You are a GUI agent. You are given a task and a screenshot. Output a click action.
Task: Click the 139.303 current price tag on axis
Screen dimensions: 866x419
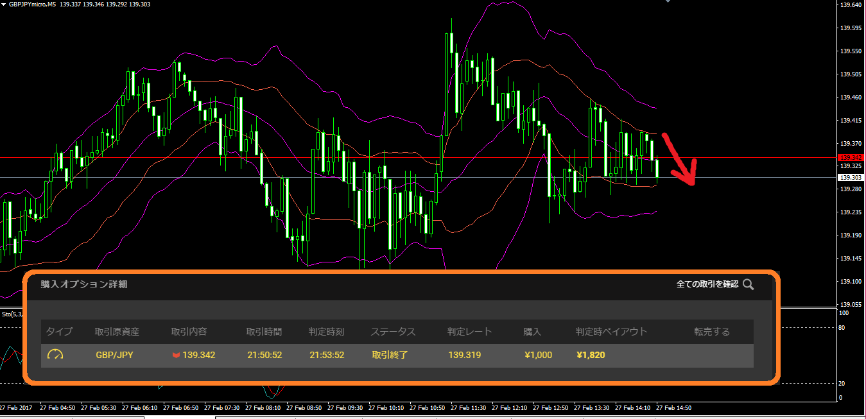click(x=851, y=177)
